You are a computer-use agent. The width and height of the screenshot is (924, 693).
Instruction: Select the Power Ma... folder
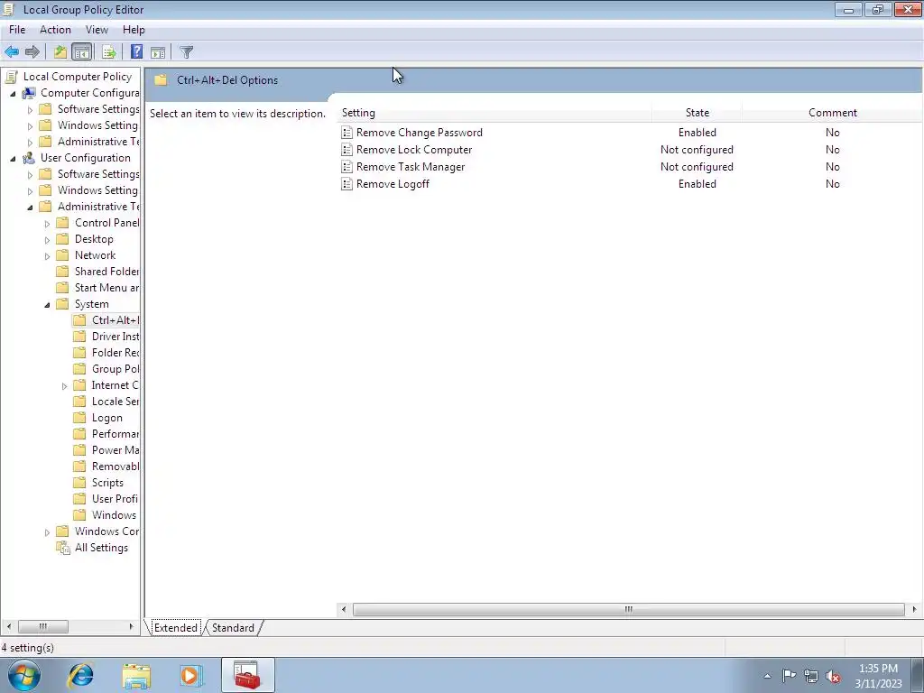pyautogui.click(x=115, y=450)
